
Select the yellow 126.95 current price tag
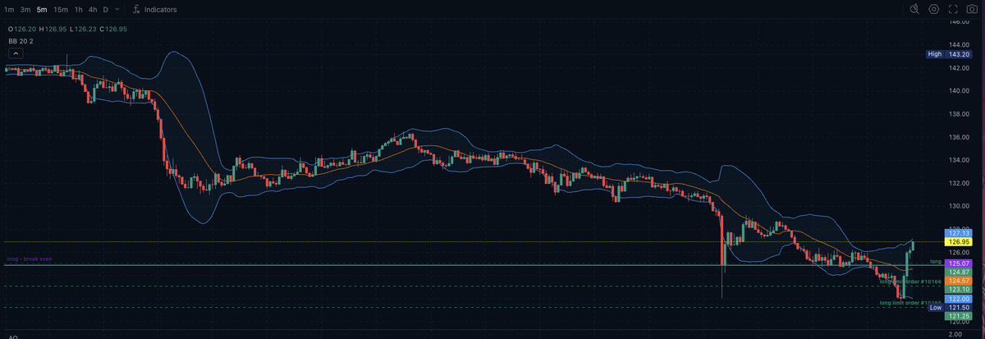pyautogui.click(x=960, y=242)
